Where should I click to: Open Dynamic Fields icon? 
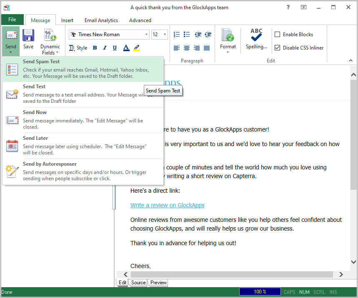50,35
